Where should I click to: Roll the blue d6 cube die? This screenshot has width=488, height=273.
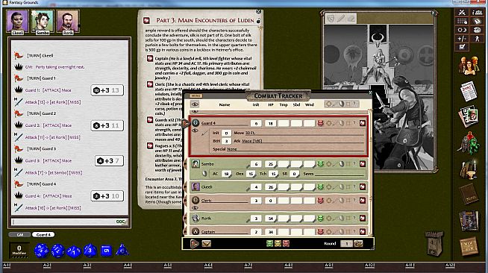click(106, 251)
